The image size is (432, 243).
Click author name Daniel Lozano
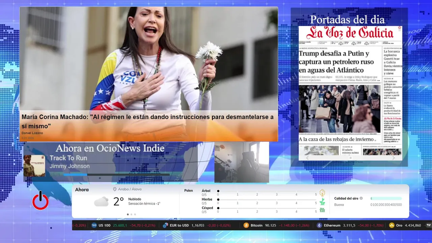coord(32,133)
